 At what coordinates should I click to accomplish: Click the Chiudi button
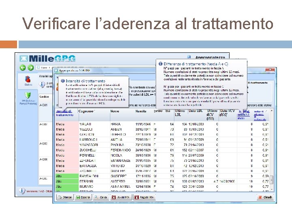[265, 197]
